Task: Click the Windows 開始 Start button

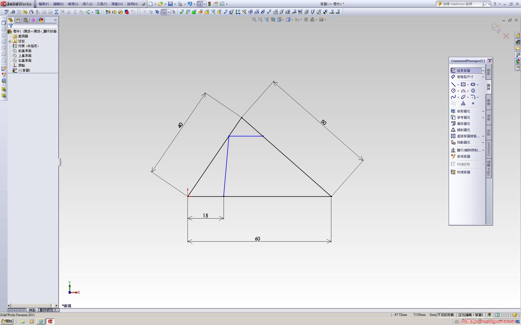Action: (7, 321)
